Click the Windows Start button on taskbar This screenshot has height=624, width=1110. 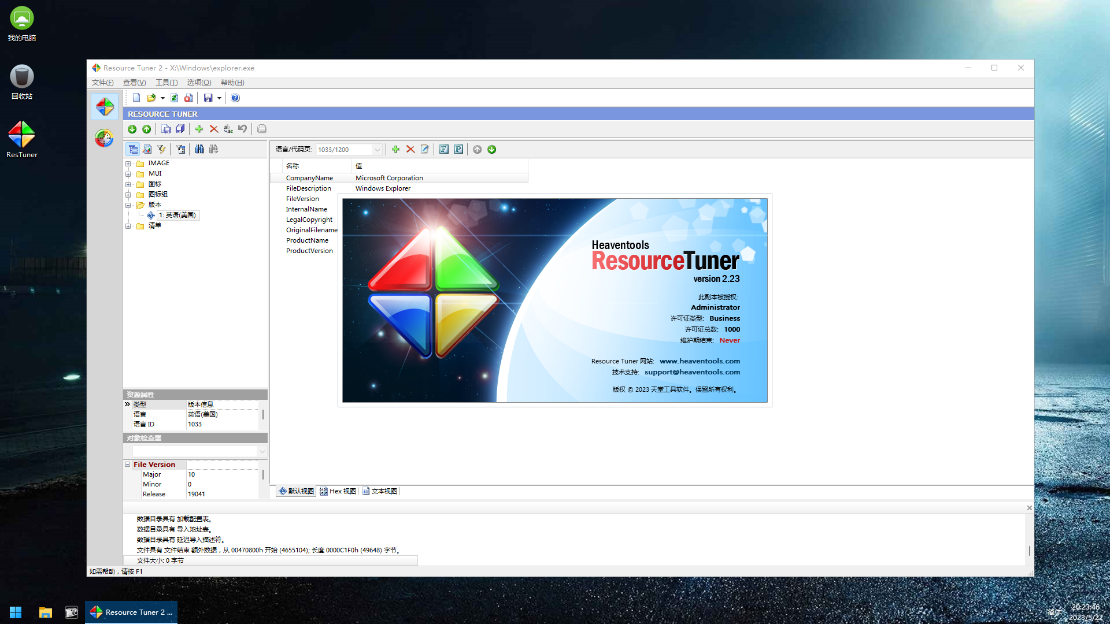pos(16,612)
